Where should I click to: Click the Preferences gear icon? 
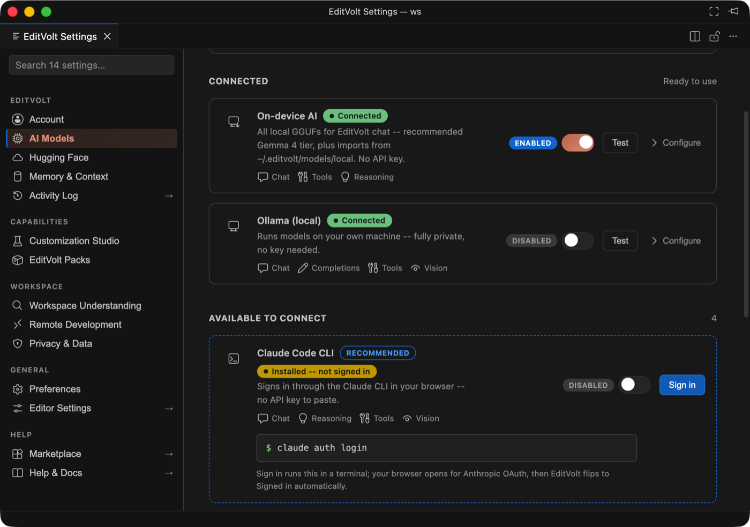(18, 389)
